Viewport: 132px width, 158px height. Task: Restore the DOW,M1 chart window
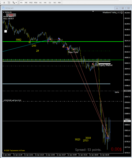123,8
